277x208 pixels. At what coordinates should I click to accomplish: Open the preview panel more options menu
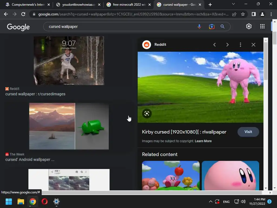click(240, 45)
